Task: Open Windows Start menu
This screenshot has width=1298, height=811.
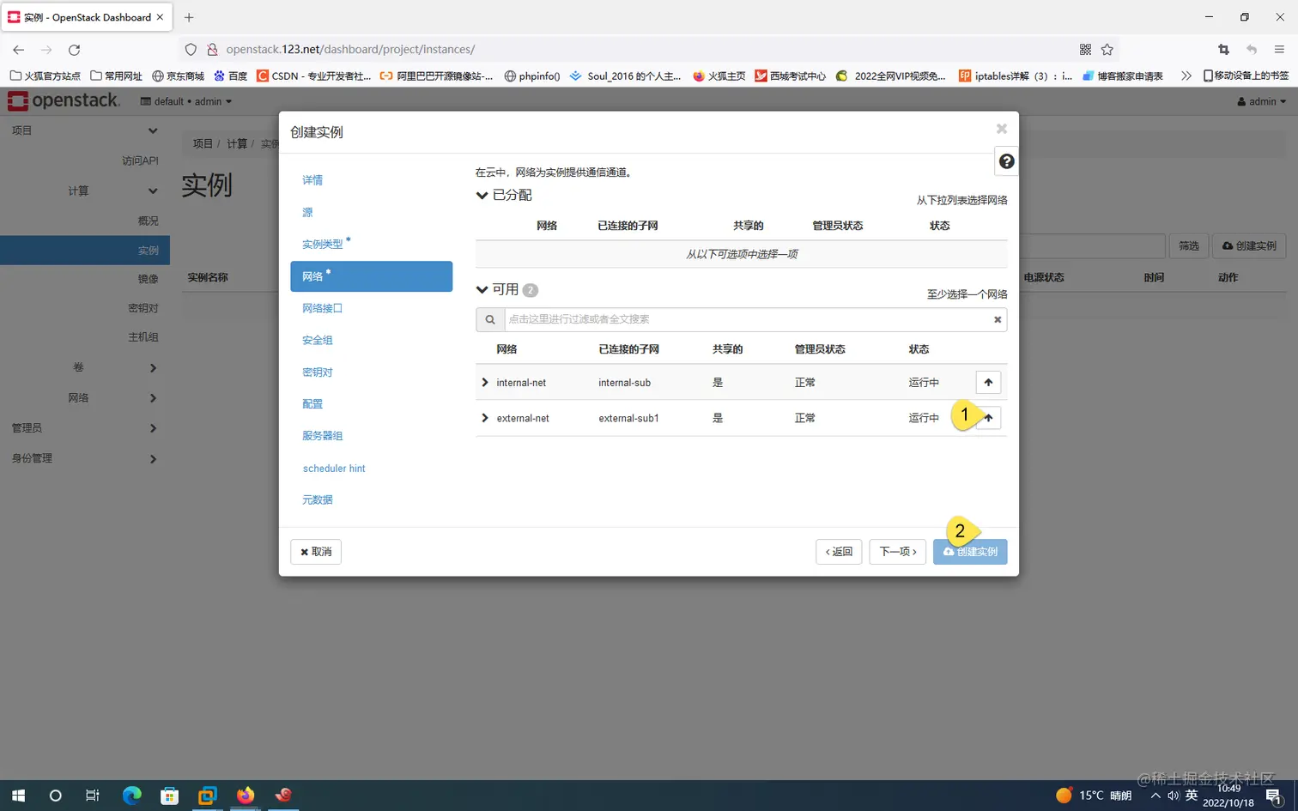Action: click(x=18, y=796)
